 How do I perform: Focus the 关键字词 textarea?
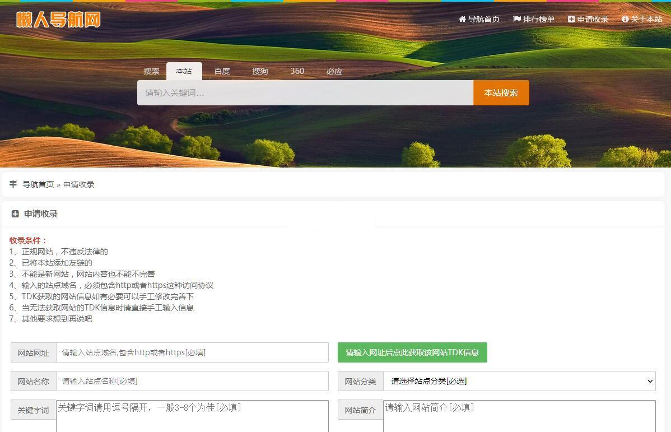(x=192, y=416)
